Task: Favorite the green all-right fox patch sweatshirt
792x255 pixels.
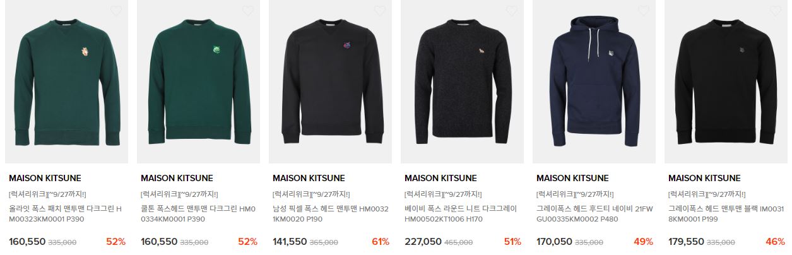Action: point(116,11)
